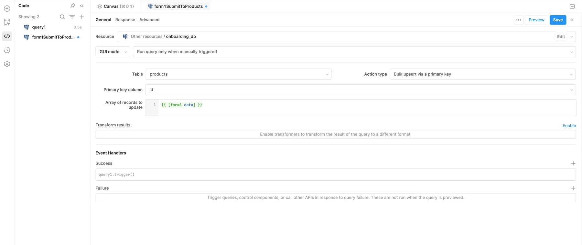Enable transform results link

569,125
